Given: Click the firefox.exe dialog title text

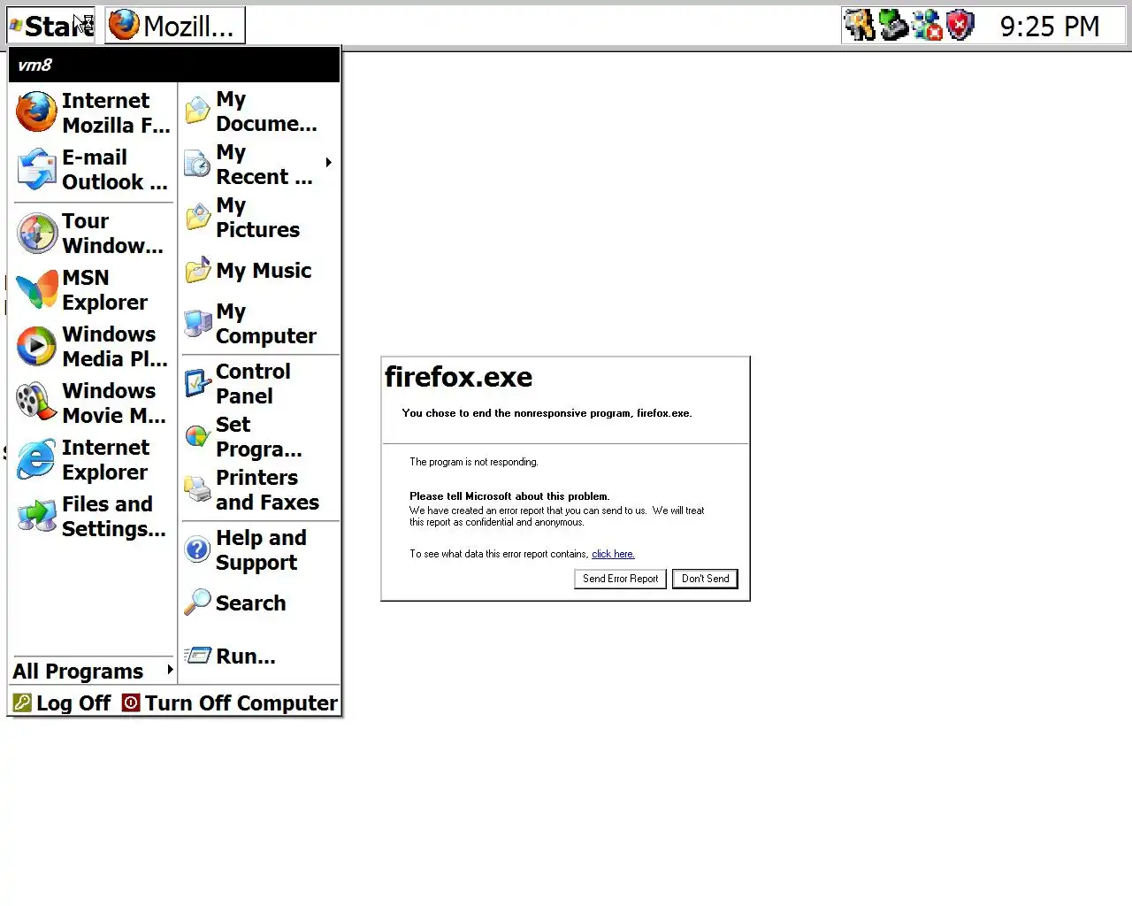Looking at the screenshot, I should pyautogui.click(x=458, y=378).
